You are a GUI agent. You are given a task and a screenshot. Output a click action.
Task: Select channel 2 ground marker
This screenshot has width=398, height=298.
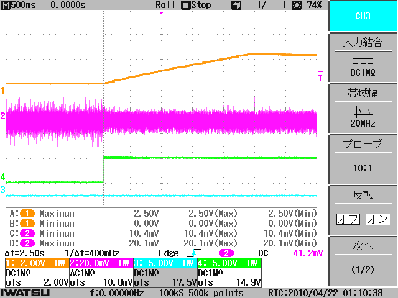click(x=2, y=117)
